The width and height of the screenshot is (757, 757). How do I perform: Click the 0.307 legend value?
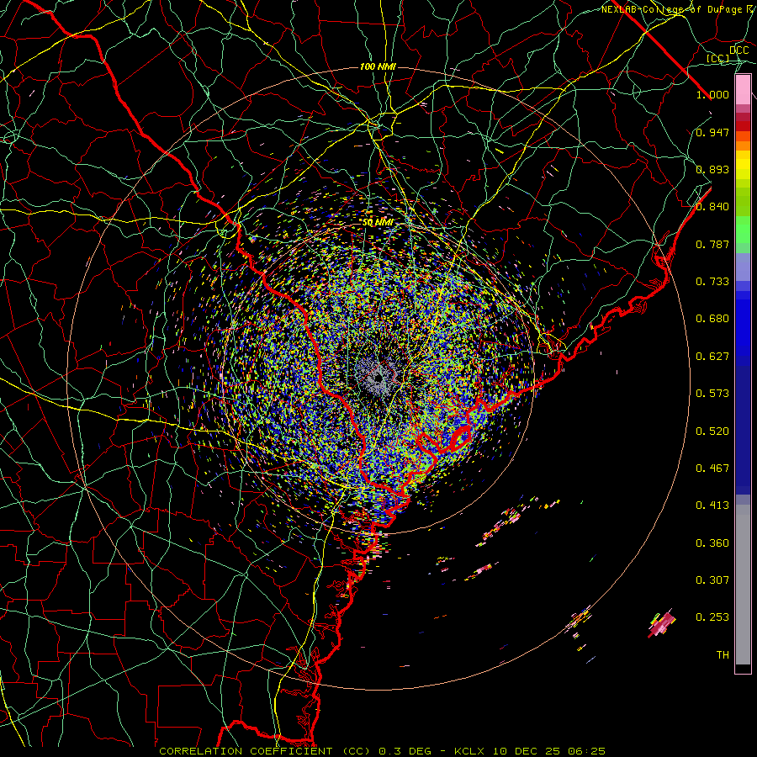(x=712, y=580)
